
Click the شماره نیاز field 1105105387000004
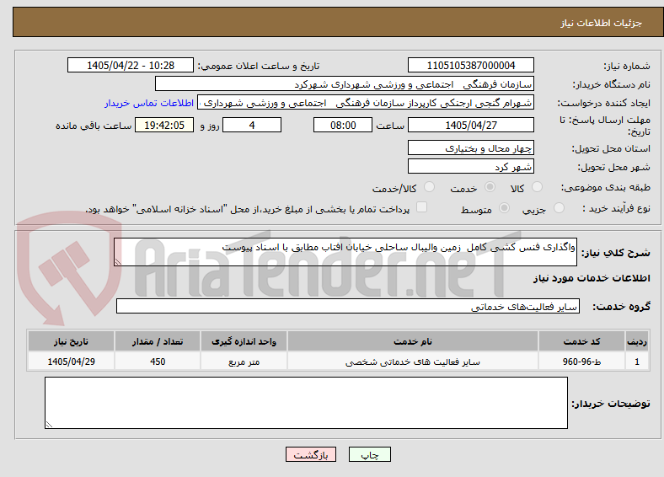(470, 65)
